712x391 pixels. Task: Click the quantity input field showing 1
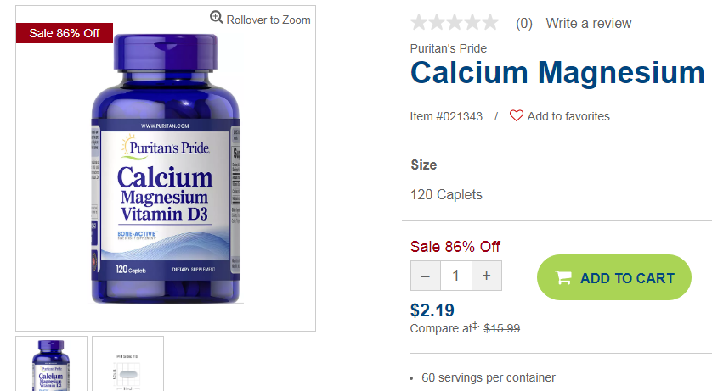tap(456, 276)
